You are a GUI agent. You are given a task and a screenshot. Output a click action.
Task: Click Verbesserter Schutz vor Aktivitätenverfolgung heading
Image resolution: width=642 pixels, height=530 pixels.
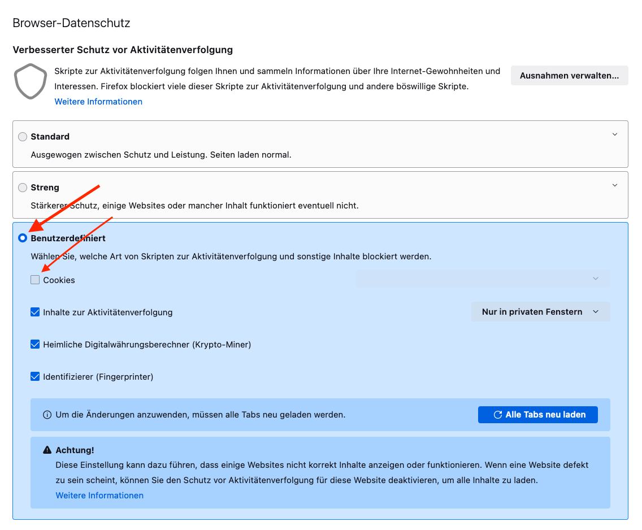tap(123, 50)
